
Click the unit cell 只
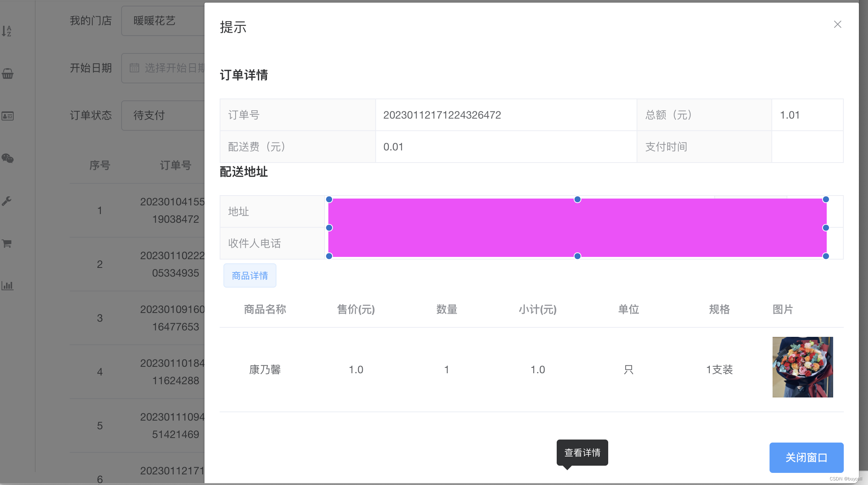(628, 369)
